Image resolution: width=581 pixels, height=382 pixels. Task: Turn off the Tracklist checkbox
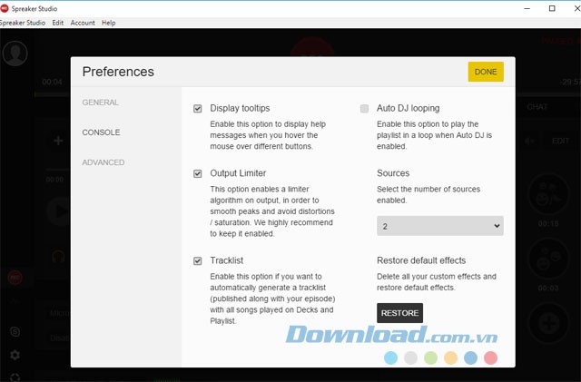[x=198, y=261]
